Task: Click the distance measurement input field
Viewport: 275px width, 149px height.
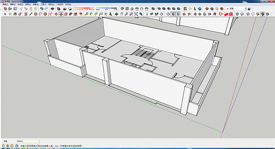Action: point(28,141)
